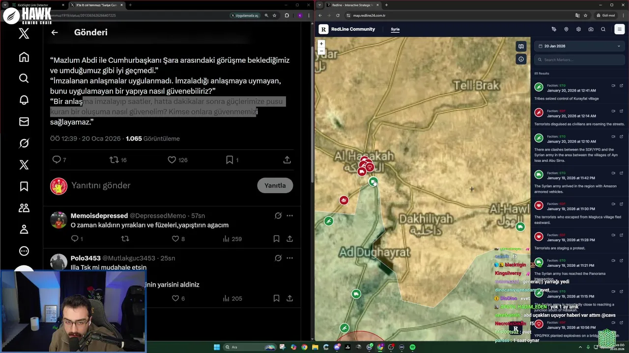Click green vehicle marker near Al Hasakah
This screenshot has height=353, width=629.
pyautogui.click(x=373, y=182)
